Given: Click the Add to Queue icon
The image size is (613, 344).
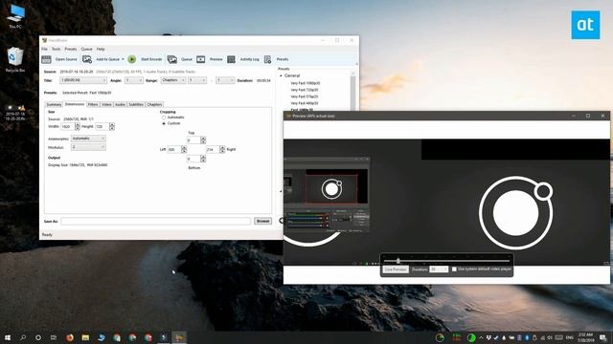Looking at the screenshot, I should pos(87,59).
